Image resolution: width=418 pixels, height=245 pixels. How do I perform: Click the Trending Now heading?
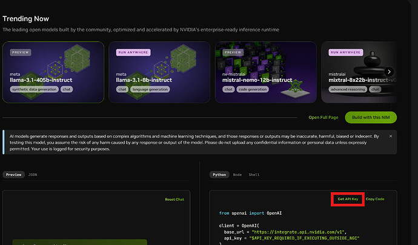coord(25,19)
